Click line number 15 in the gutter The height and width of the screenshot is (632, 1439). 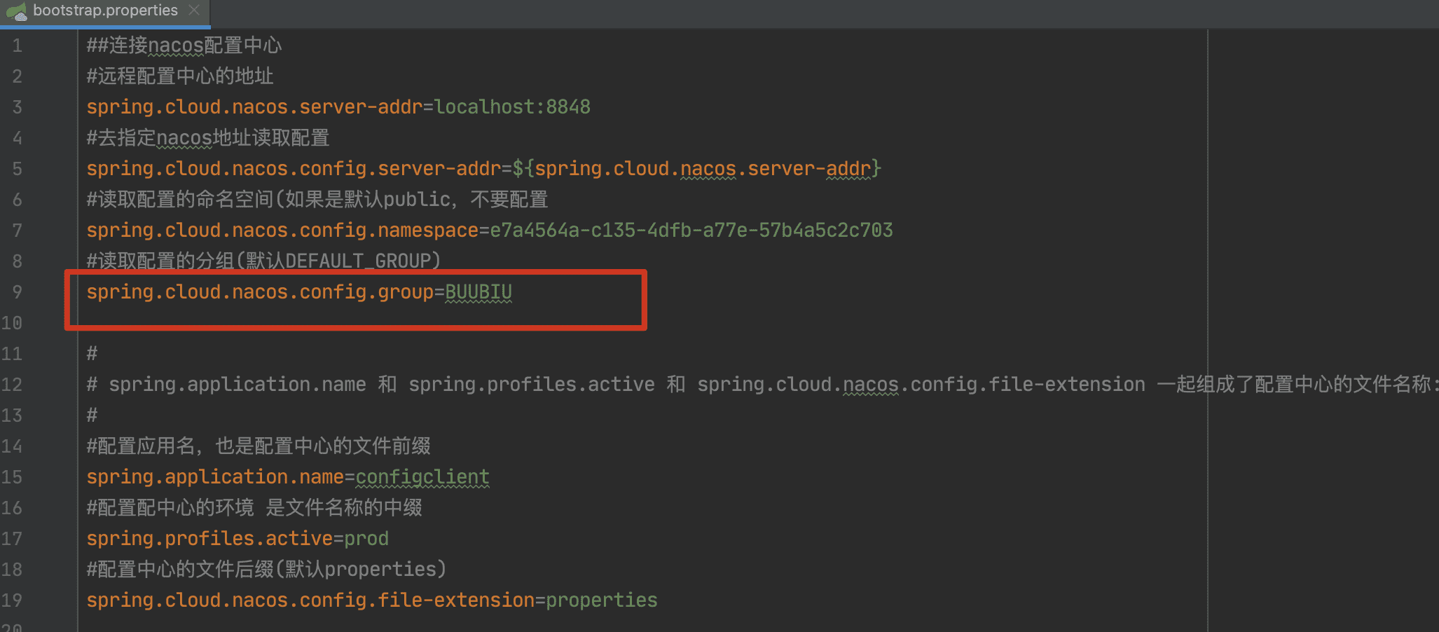[13, 477]
